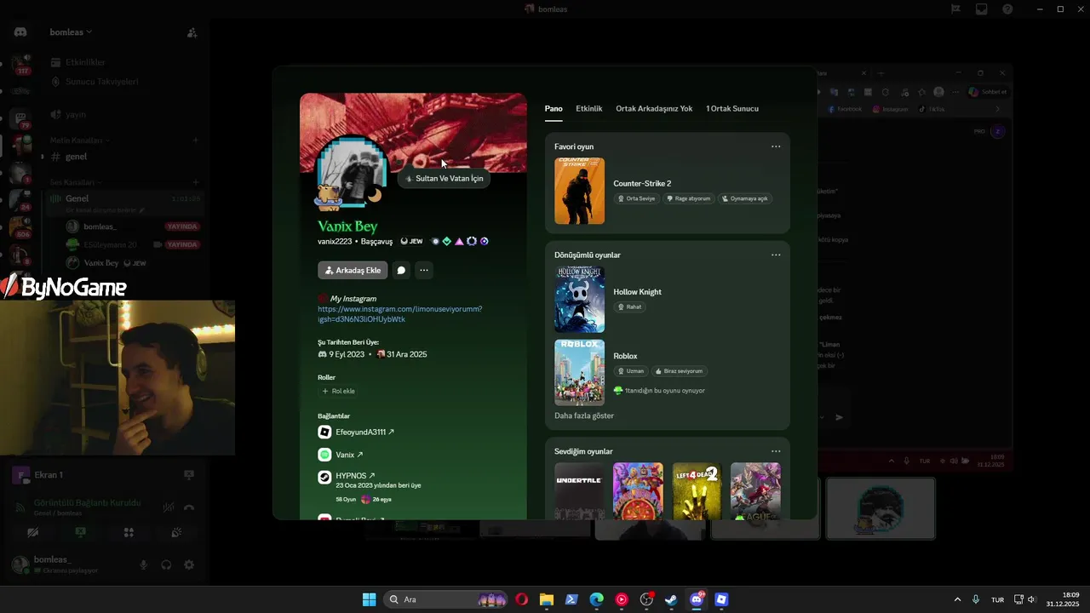Open the Sevdiğim oyunlar card options menu
This screenshot has width=1090, height=613.
[x=776, y=451]
